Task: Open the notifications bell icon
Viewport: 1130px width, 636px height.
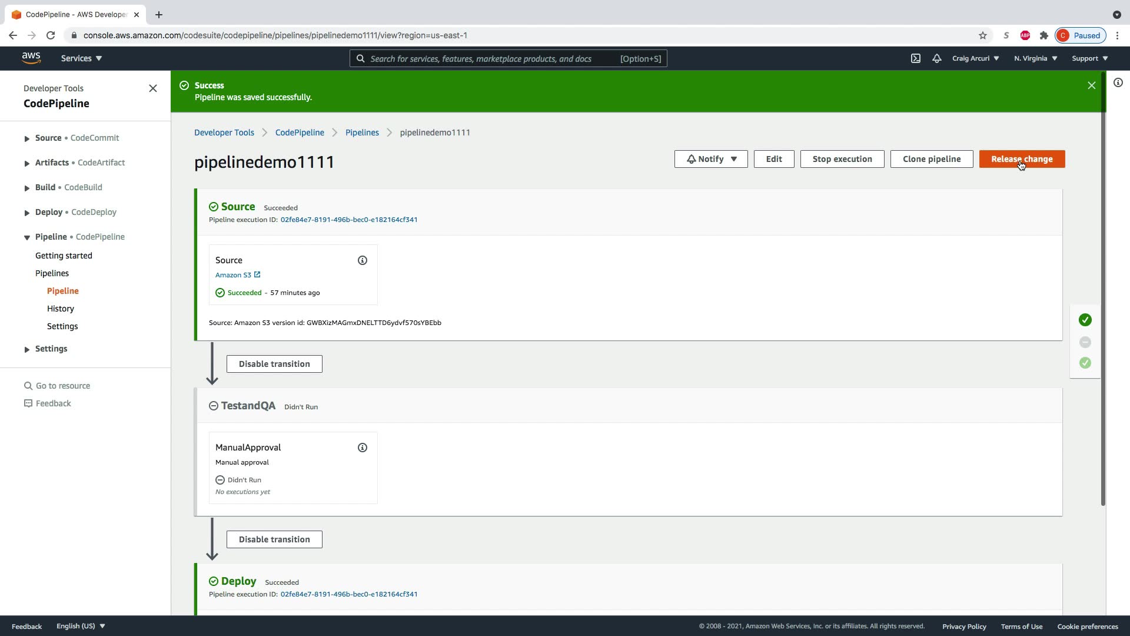Action: [x=937, y=58]
